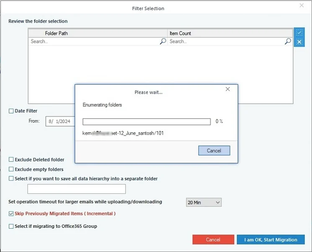Check Select if migrating to Office365 Group
The image size is (312, 252).
(11, 226)
